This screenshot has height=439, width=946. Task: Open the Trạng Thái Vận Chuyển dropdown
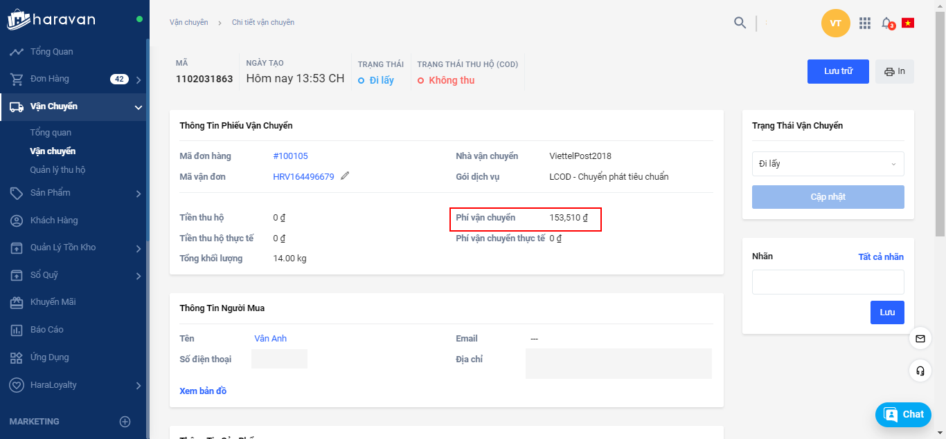click(x=828, y=164)
